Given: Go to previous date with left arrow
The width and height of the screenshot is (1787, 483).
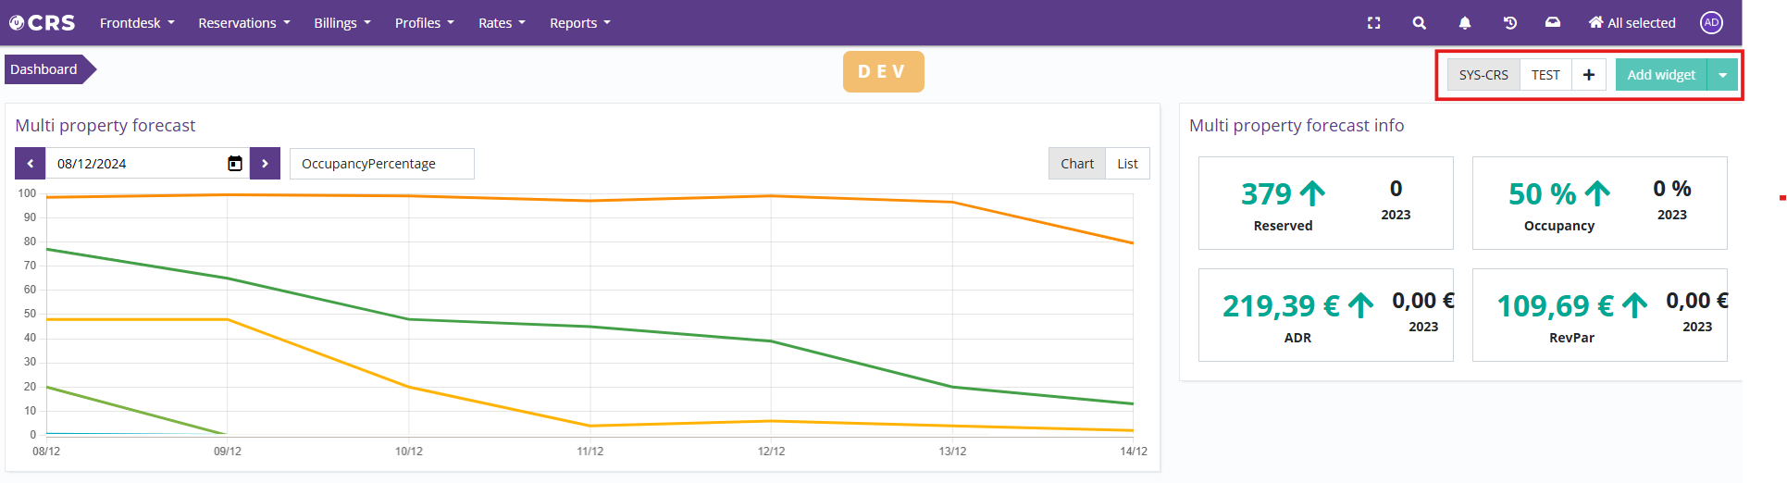Looking at the screenshot, I should (x=31, y=164).
